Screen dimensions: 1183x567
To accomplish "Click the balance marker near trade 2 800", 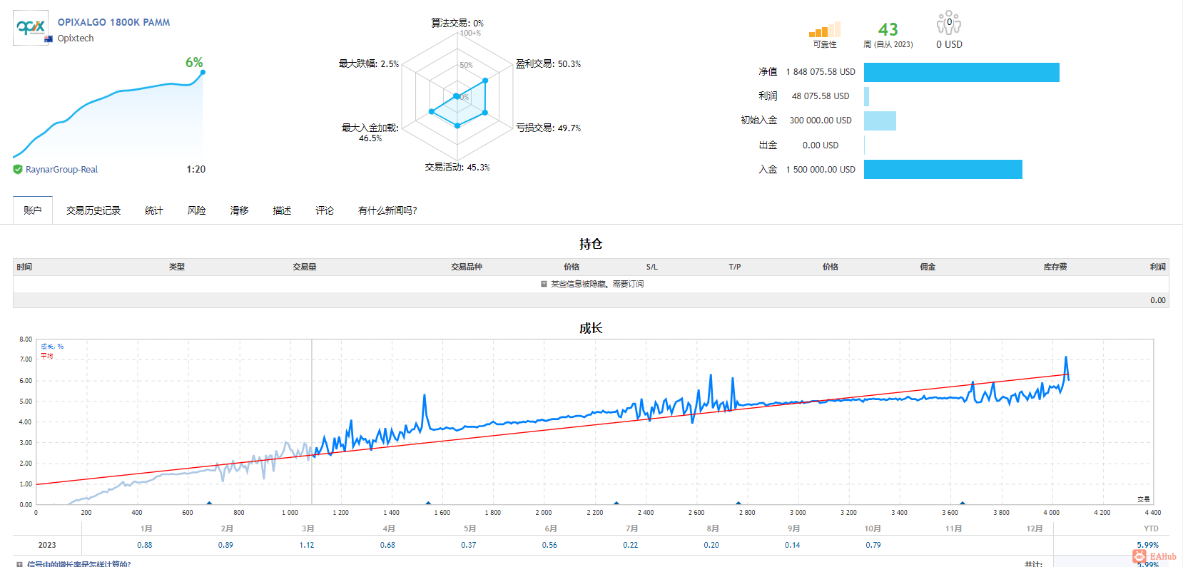I will click(x=738, y=504).
